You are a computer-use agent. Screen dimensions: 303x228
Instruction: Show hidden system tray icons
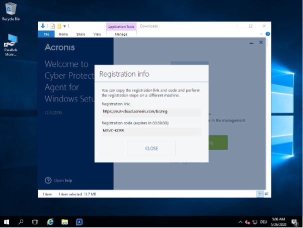pyautogui.click(x=240, y=222)
